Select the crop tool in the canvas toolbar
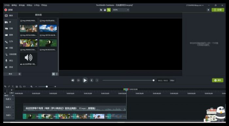This screenshot has width=229, height=126. point(109,10)
